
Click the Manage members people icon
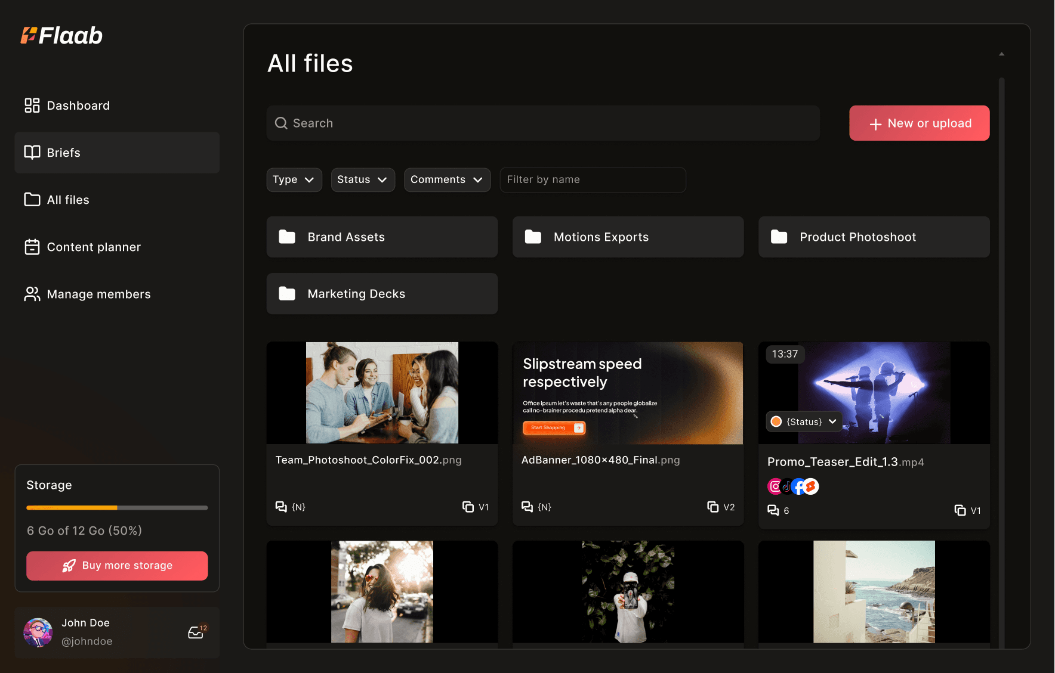coord(32,294)
